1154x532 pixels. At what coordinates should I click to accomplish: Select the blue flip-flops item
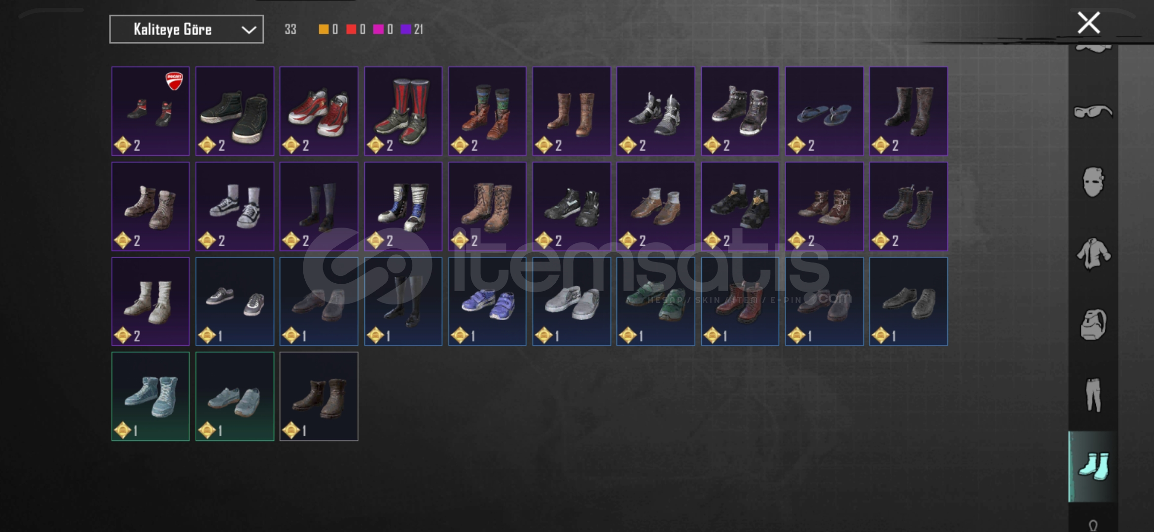[x=824, y=111]
